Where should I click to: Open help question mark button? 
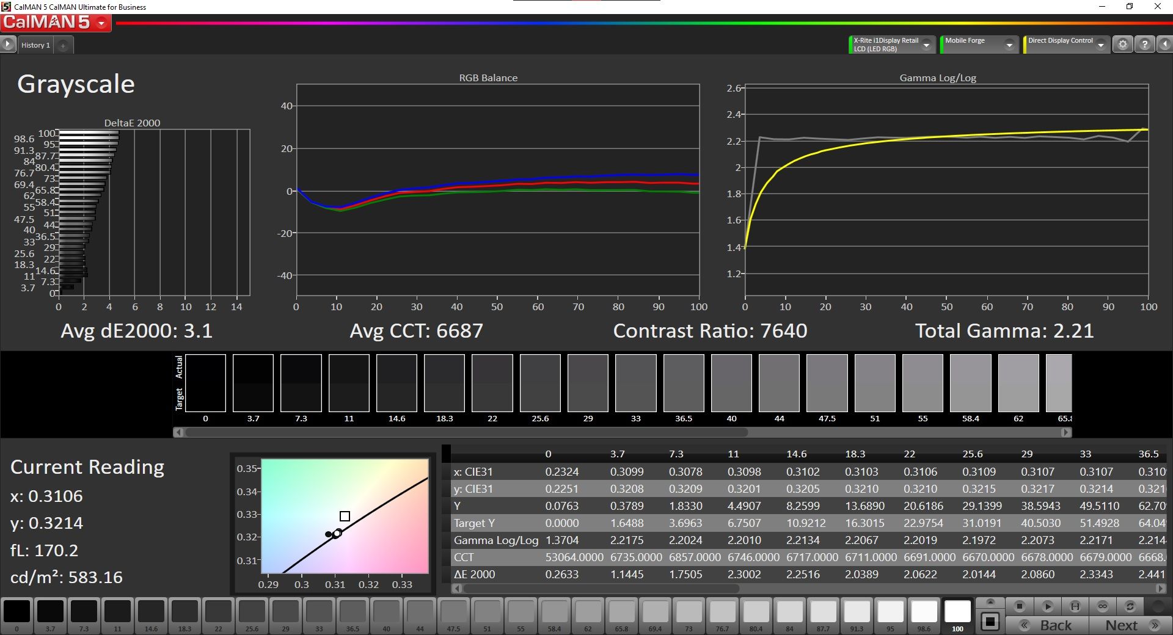[1144, 45]
